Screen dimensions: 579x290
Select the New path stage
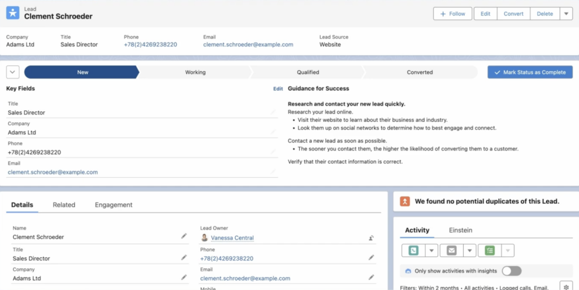[82, 72]
